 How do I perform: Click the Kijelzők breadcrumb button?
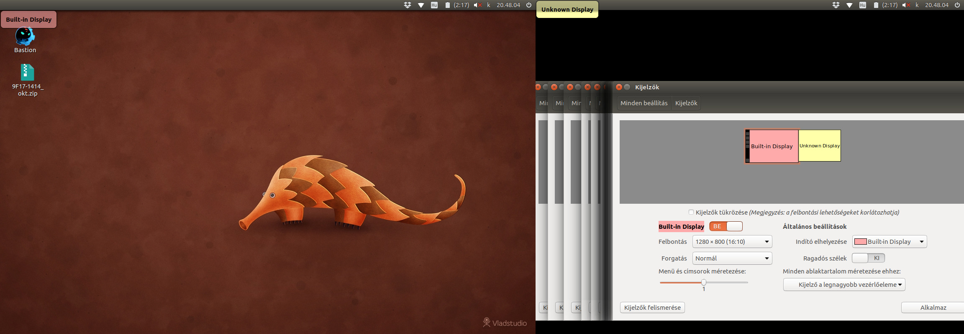click(686, 103)
